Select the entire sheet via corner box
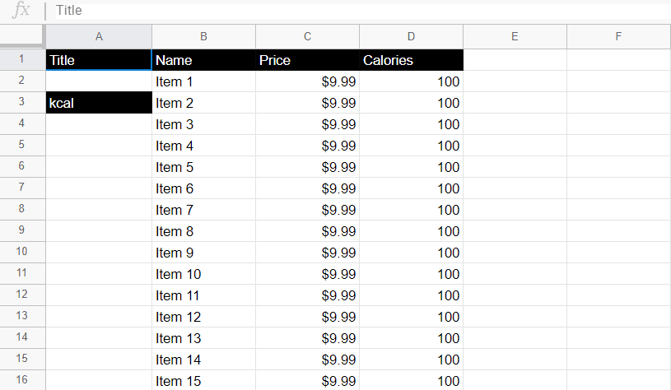The image size is (671, 390). click(22, 36)
